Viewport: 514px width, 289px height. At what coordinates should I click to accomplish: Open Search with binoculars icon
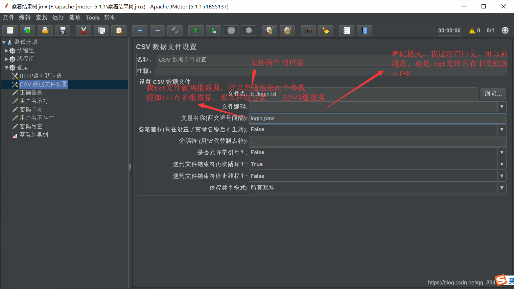pyautogui.click(x=308, y=30)
